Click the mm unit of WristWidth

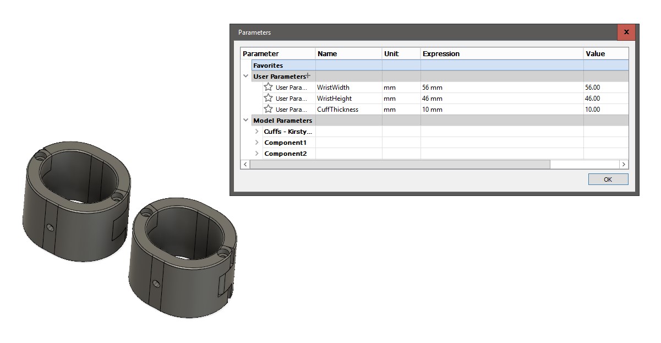tap(401, 88)
